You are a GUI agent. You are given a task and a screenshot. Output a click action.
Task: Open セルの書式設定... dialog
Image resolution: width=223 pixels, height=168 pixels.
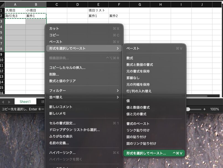62,123
